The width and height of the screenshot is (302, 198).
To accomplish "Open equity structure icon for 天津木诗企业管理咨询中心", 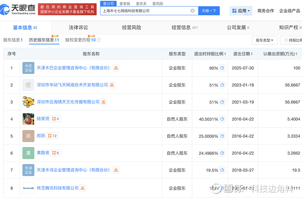I will pos(116,170).
